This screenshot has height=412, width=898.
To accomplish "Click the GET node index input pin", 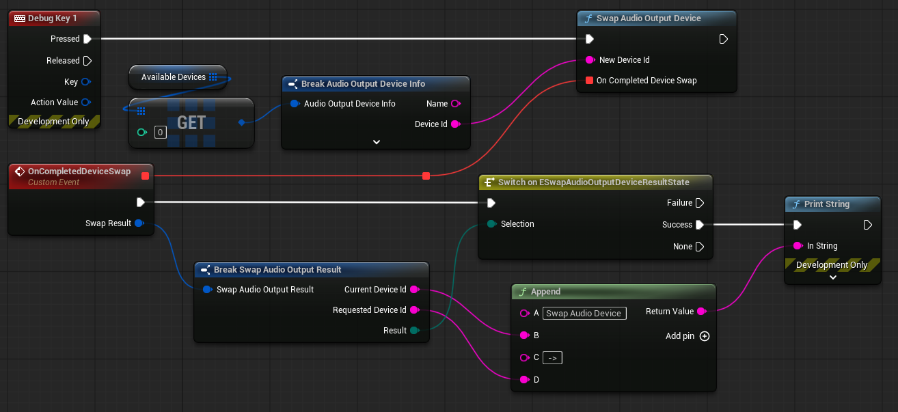I will (x=141, y=132).
